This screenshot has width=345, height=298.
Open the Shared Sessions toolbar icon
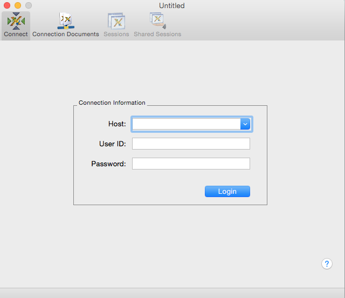pyautogui.click(x=157, y=25)
